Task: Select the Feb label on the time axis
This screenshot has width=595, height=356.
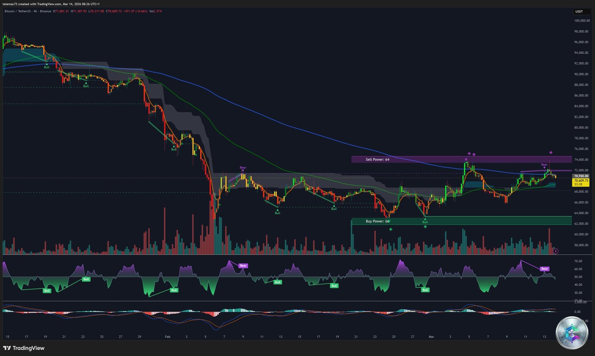Action: point(167,336)
